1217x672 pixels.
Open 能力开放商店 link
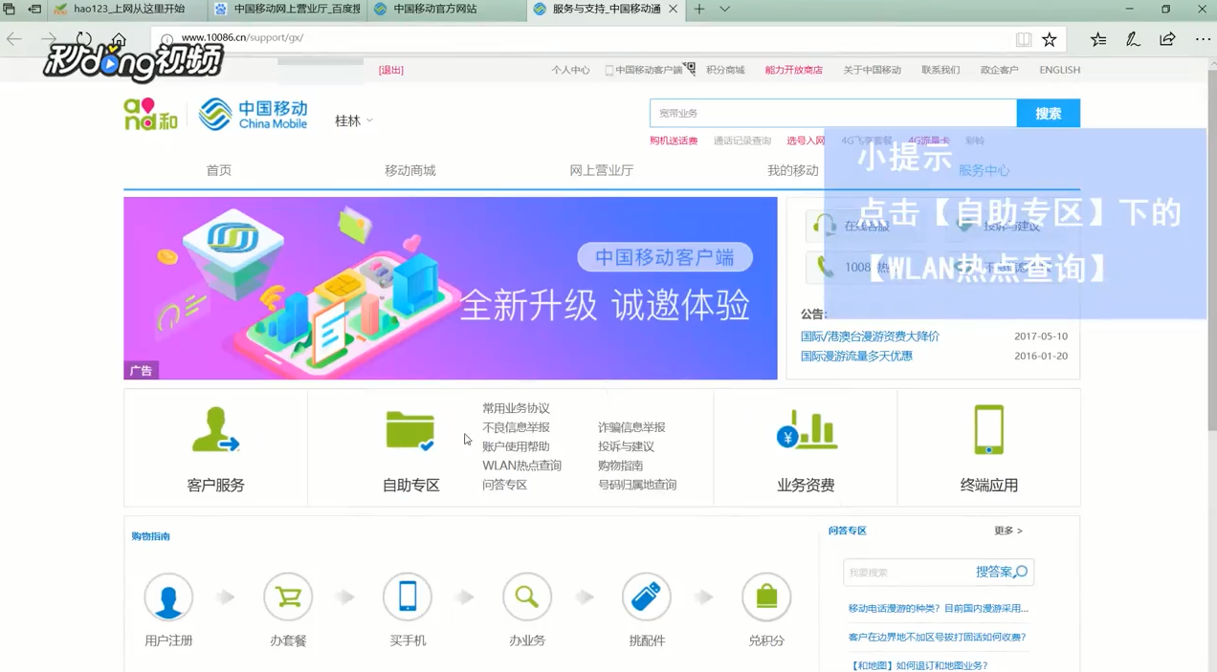pos(794,70)
